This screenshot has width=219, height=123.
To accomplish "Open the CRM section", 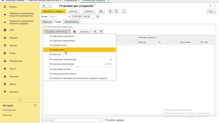I will tap(12, 30).
